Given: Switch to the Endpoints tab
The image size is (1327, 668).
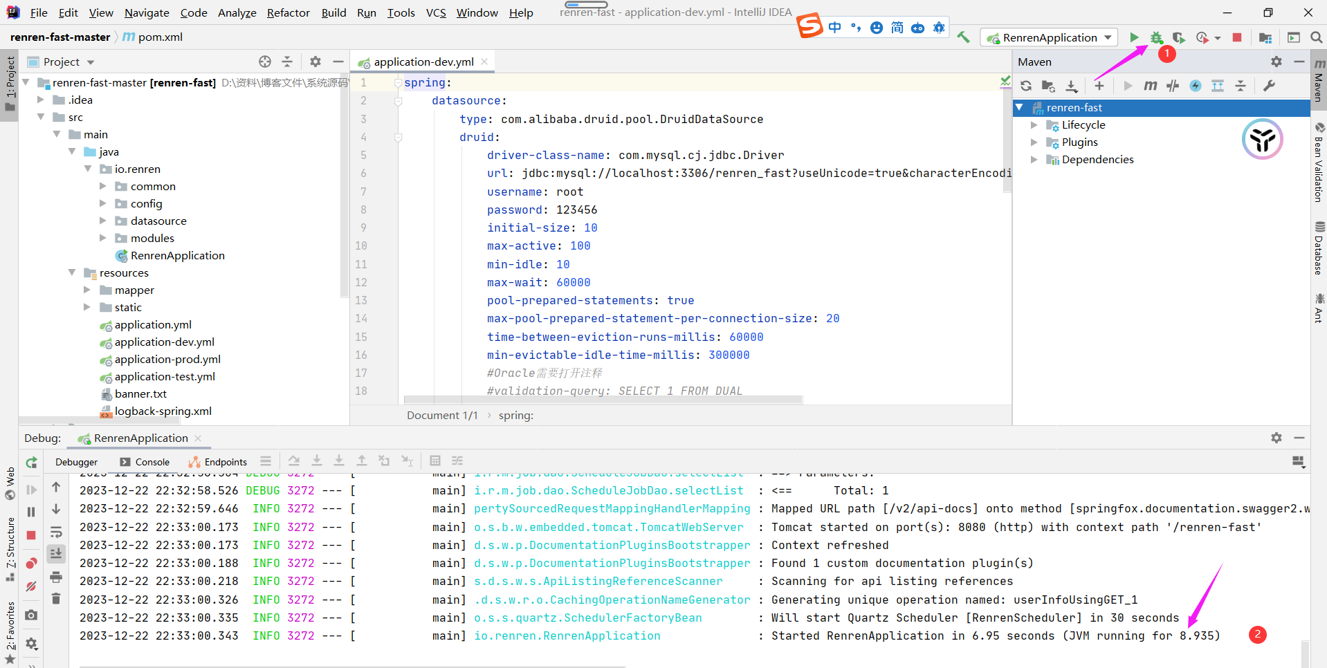Looking at the screenshot, I should click(218, 462).
